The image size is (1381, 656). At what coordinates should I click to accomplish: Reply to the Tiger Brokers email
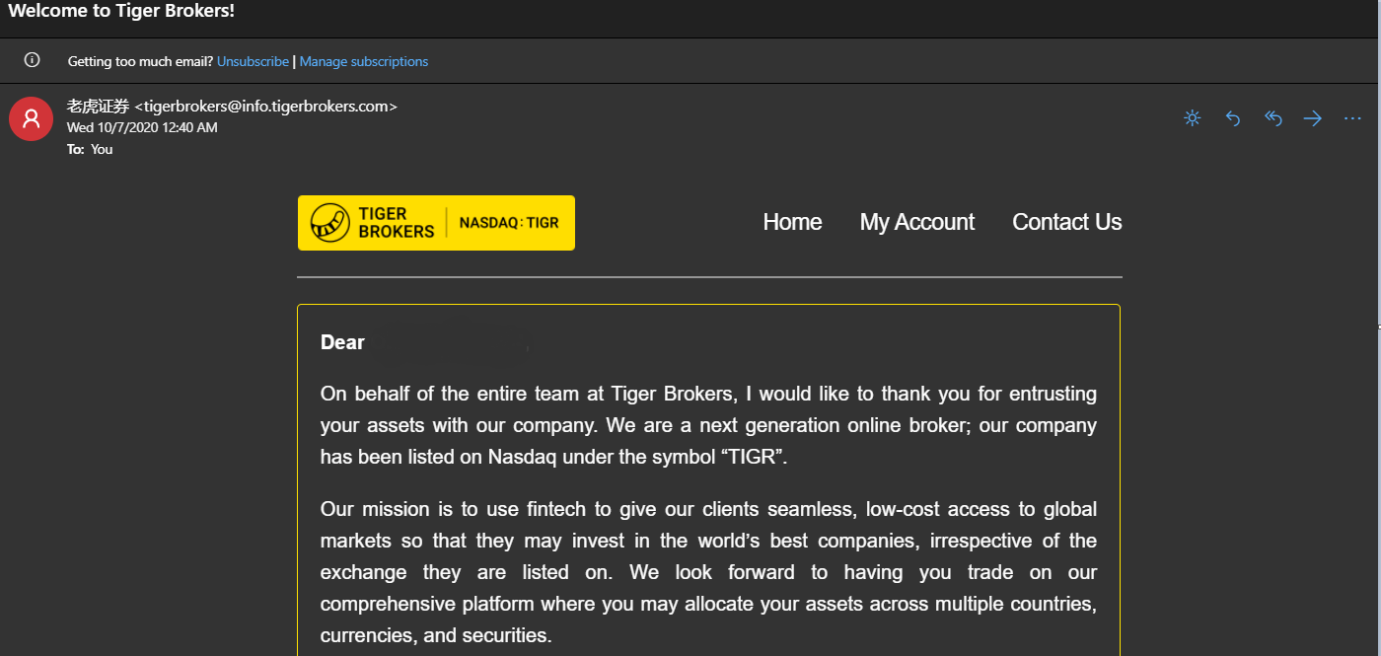click(x=1233, y=118)
